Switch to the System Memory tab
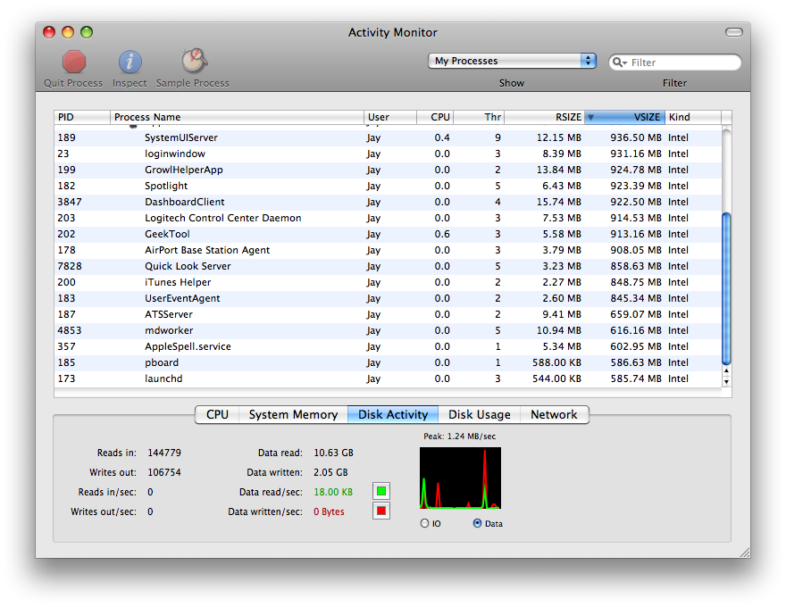This screenshot has height=607, width=786. [293, 415]
